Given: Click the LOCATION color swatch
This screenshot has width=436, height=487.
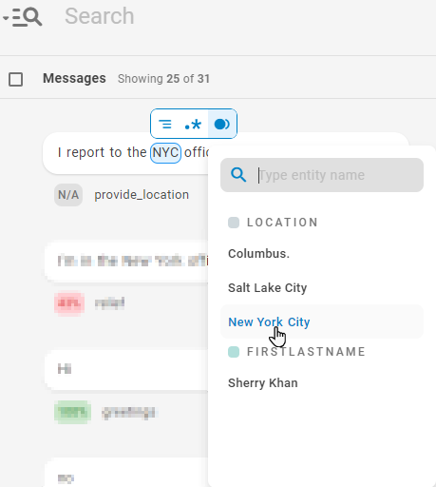Looking at the screenshot, I should pyautogui.click(x=234, y=223).
